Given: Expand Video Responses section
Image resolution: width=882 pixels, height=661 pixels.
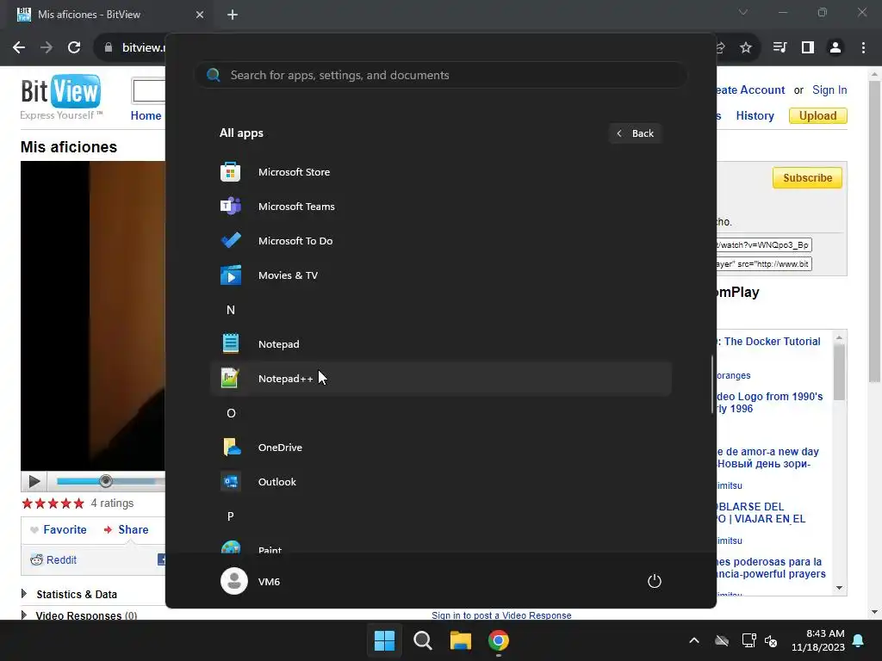Looking at the screenshot, I should tap(78, 615).
